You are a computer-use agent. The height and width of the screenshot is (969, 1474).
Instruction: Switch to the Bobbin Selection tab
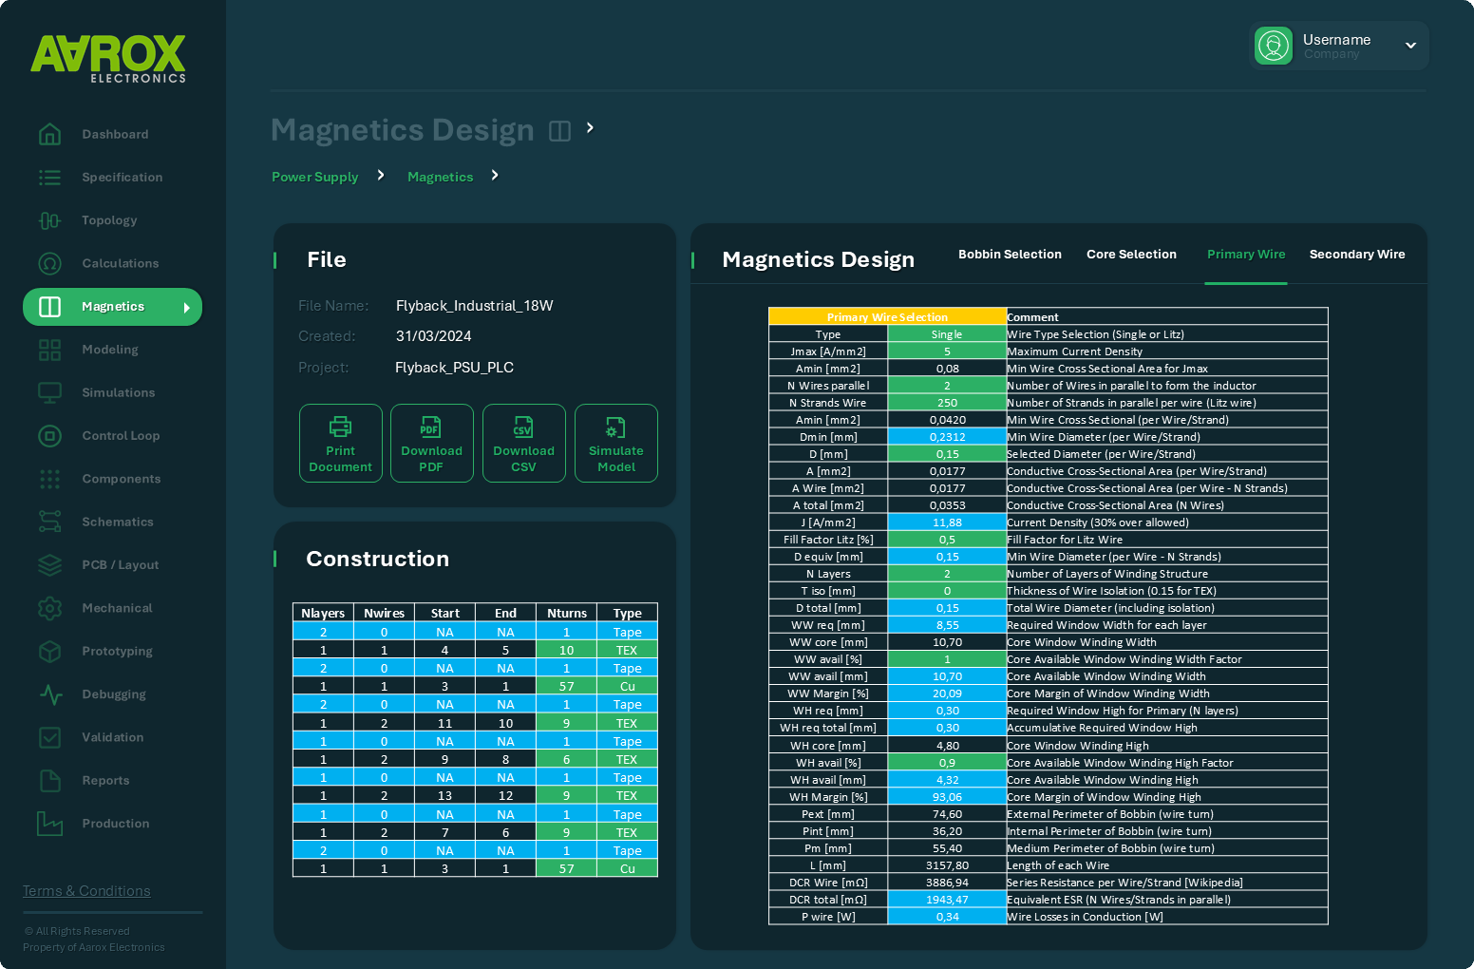(1010, 254)
